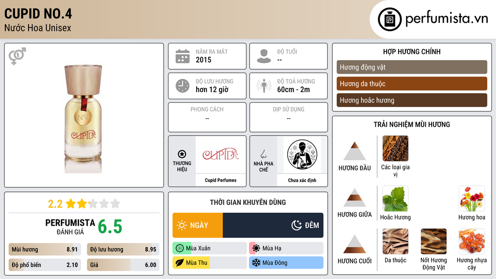The width and height of the screenshot is (496, 279).
Task: Select the resin note thumbnail
Action: click(472, 241)
